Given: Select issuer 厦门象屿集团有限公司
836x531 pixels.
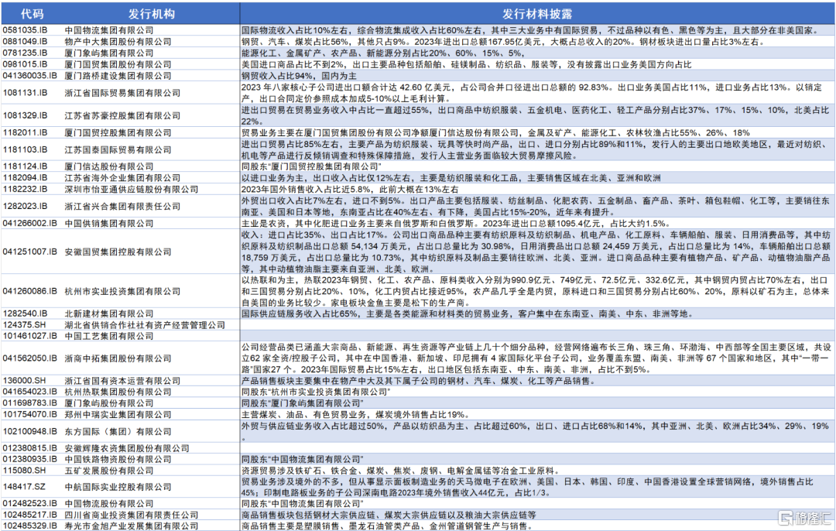Looking at the screenshot, I should pos(109,53).
